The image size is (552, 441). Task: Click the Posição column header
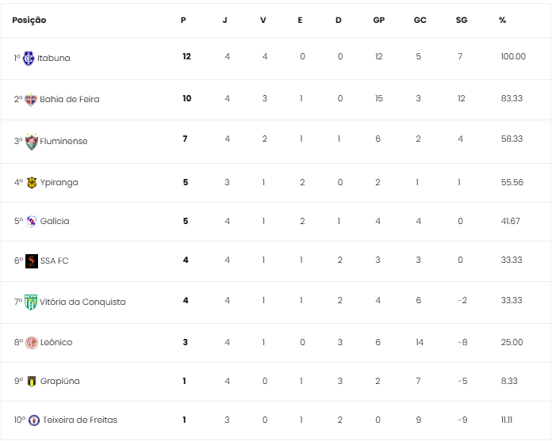(29, 20)
